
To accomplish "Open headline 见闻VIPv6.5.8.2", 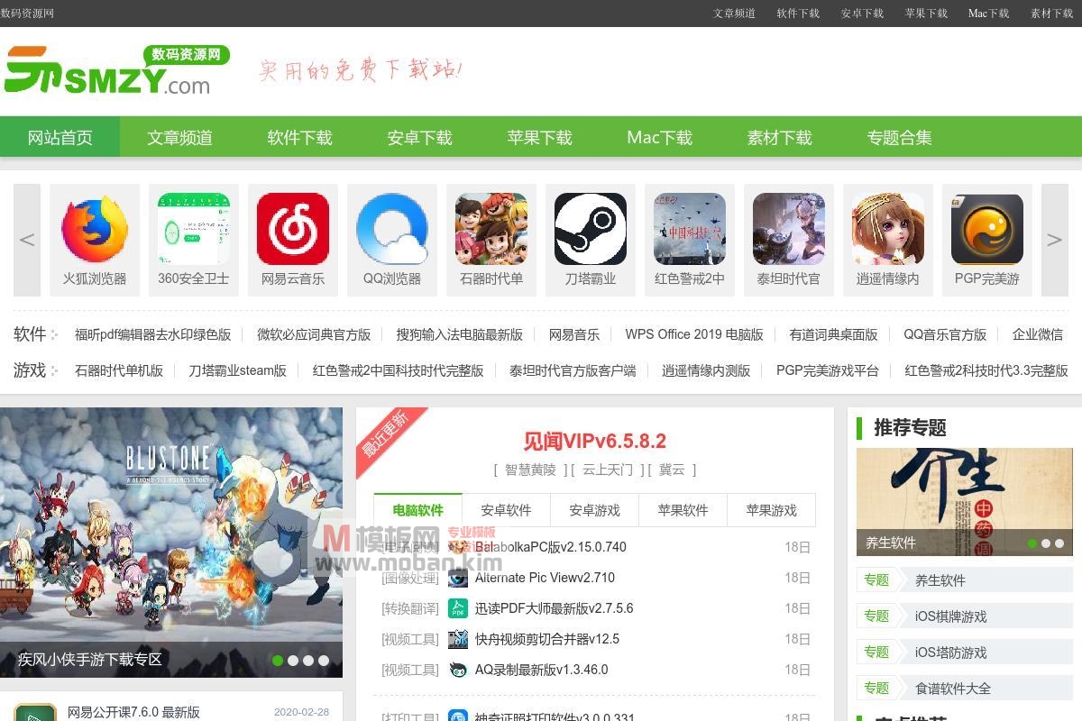I will [x=595, y=441].
